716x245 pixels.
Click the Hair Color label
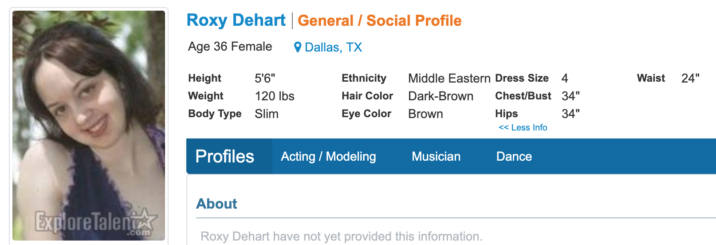[x=367, y=96]
